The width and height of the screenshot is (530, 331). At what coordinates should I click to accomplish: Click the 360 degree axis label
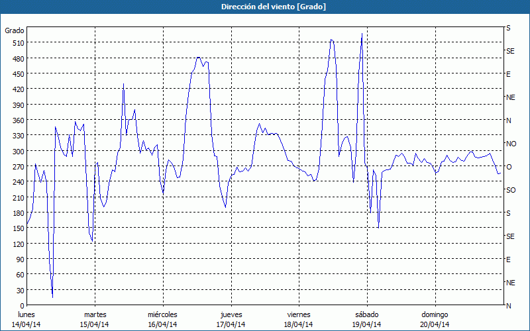pos(17,120)
